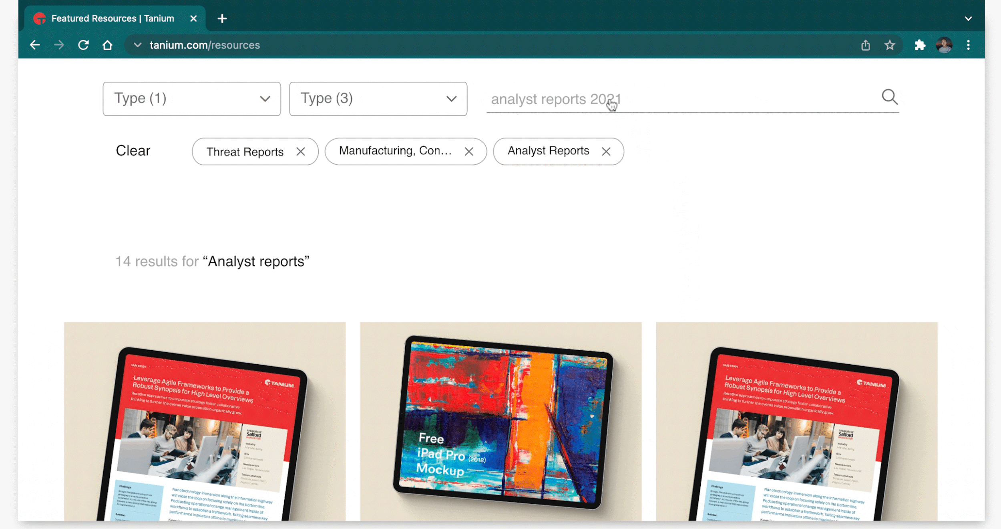Click the share page icon
Viewport: 1001px width, 529px height.
(866, 45)
